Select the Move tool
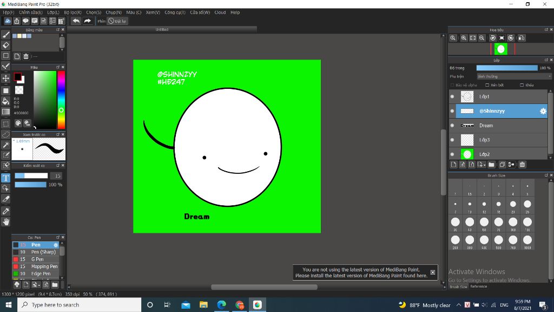 pyautogui.click(x=5, y=78)
